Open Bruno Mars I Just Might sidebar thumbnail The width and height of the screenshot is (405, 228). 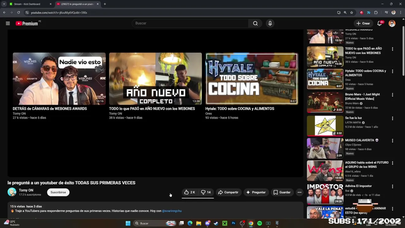point(325,102)
